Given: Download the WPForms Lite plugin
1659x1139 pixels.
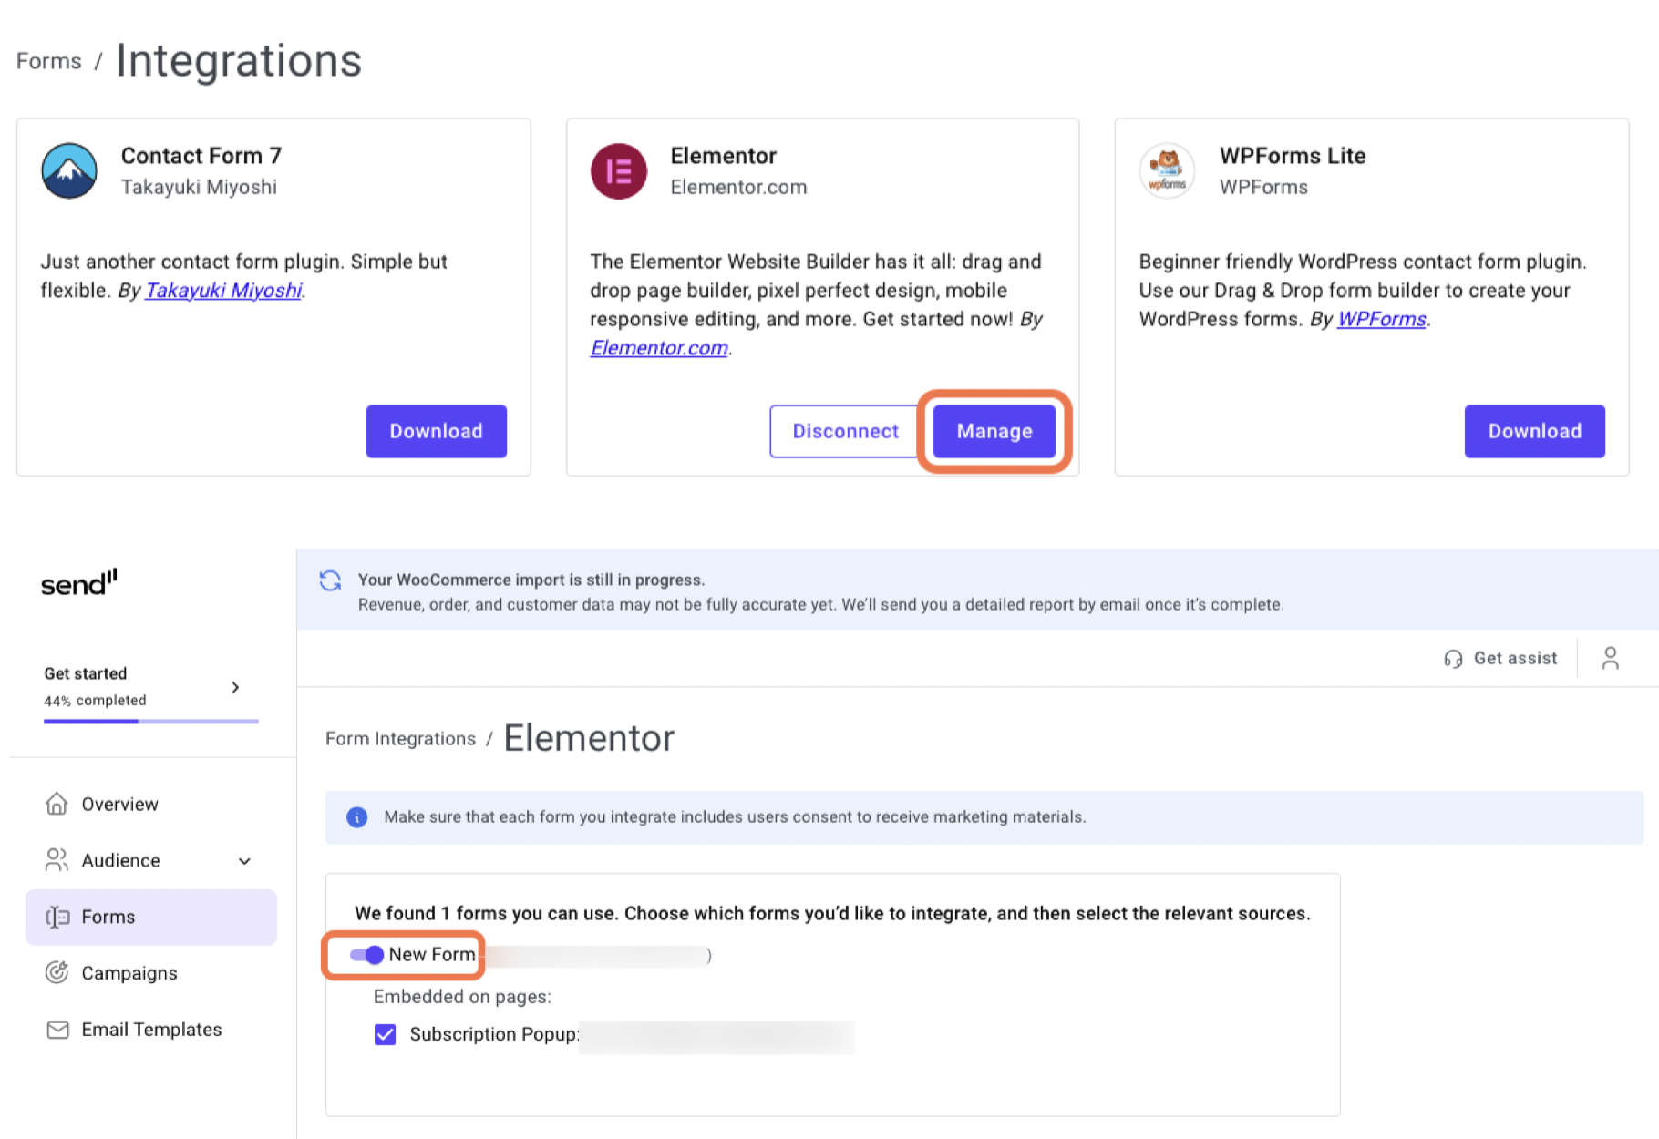Looking at the screenshot, I should point(1535,431).
